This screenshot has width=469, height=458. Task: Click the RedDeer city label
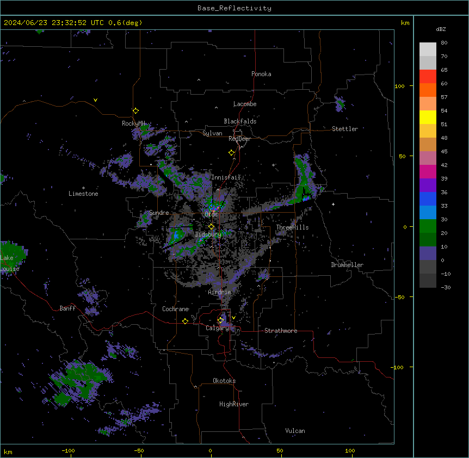tap(239, 139)
